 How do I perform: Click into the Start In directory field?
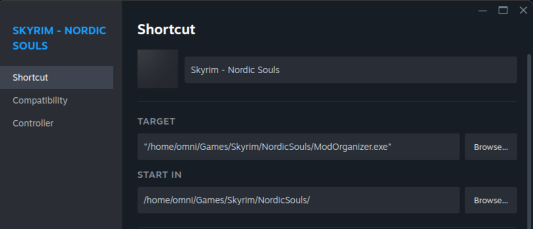(298, 200)
